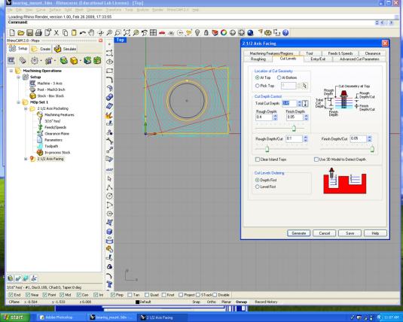Switch to the Clearance tab
The image size is (403, 322).
373,53
